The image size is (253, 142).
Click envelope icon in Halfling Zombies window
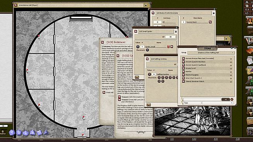[149, 105]
